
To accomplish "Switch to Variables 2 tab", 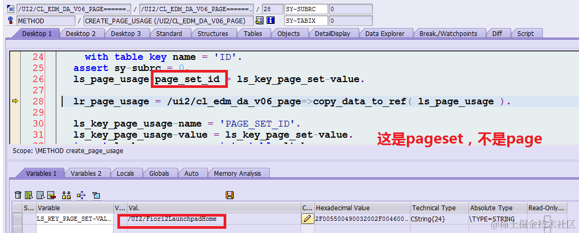I will point(86,173).
